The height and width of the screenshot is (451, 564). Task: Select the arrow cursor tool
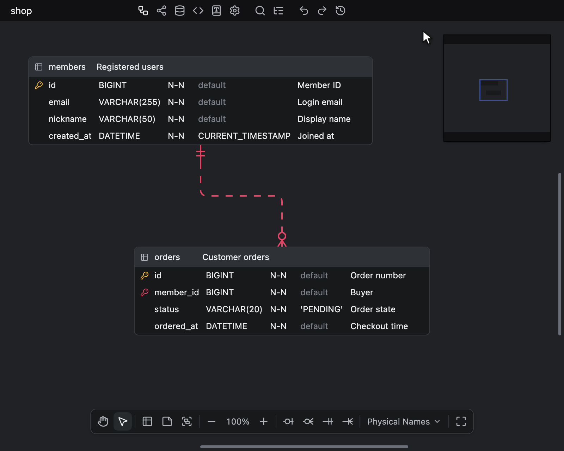[123, 421]
